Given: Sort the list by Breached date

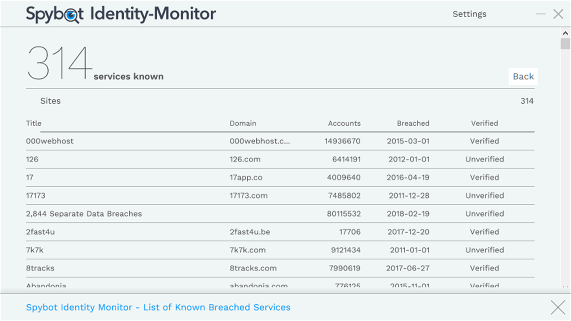Looking at the screenshot, I should 413,123.
